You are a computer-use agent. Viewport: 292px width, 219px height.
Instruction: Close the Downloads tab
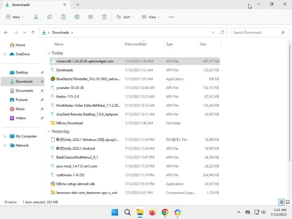tap(65, 5)
